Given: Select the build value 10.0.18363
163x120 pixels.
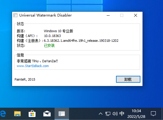Looking at the screenshot, I should pos(52,36).
